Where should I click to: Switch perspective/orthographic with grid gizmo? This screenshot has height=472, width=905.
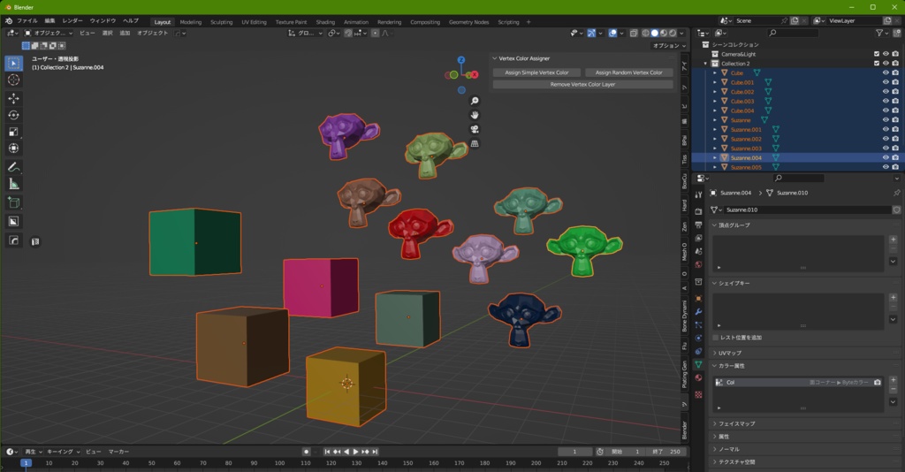coord(475,143)
